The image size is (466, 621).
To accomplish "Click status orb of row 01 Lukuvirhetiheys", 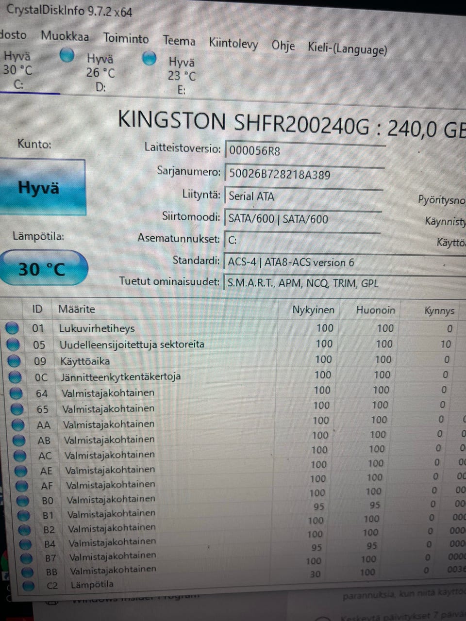I will [x=12, y=328].
